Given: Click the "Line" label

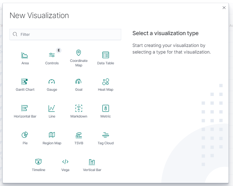Looking at the screenshot, I should click(52, 116).
